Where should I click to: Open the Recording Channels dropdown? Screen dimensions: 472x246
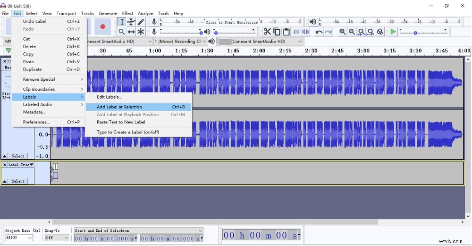(180, 41)
